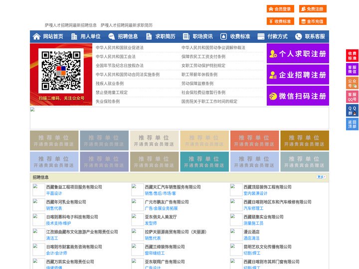The height and width of the screenshot is (269, 359).
Task: Open 网站首页 navigation item
Action: (53, 36)
